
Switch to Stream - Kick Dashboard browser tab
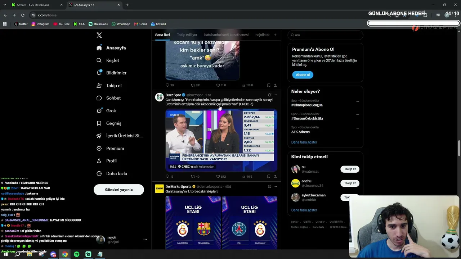pyautogui.click(x=37, y=5)
